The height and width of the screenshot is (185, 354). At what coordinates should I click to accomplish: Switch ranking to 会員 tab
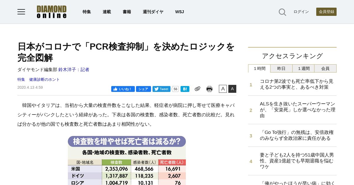pos(325,68)
